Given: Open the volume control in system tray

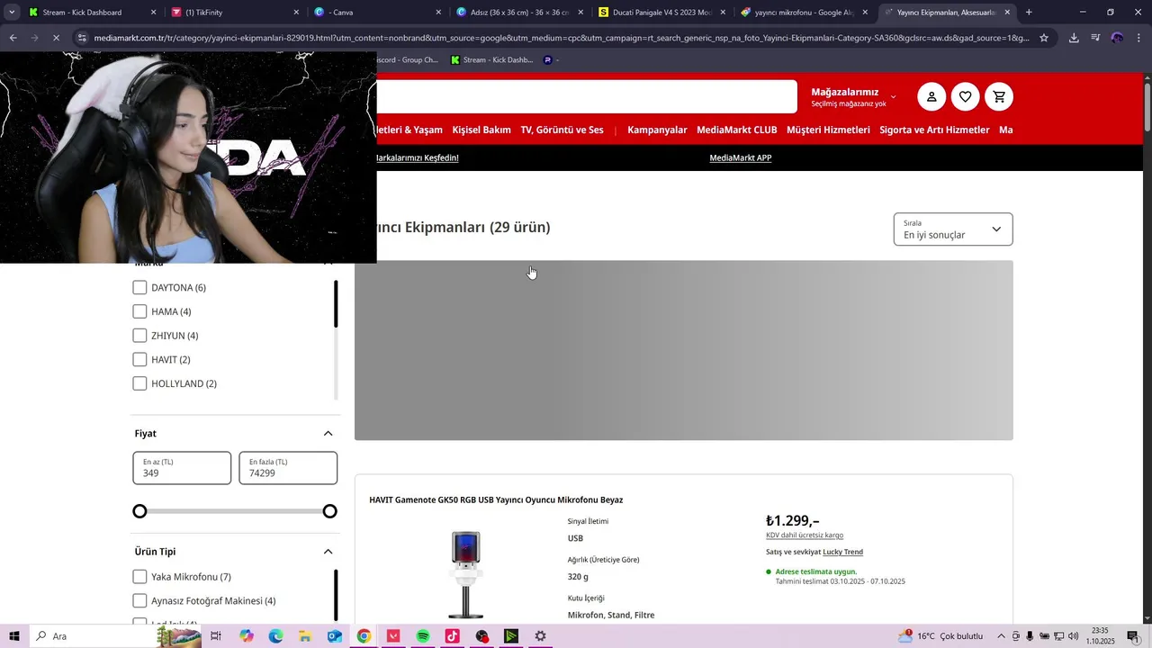Looking at the screenshot, I should coord(1073,636).
